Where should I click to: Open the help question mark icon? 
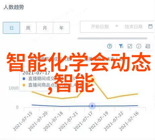click(x=109, y=46)
